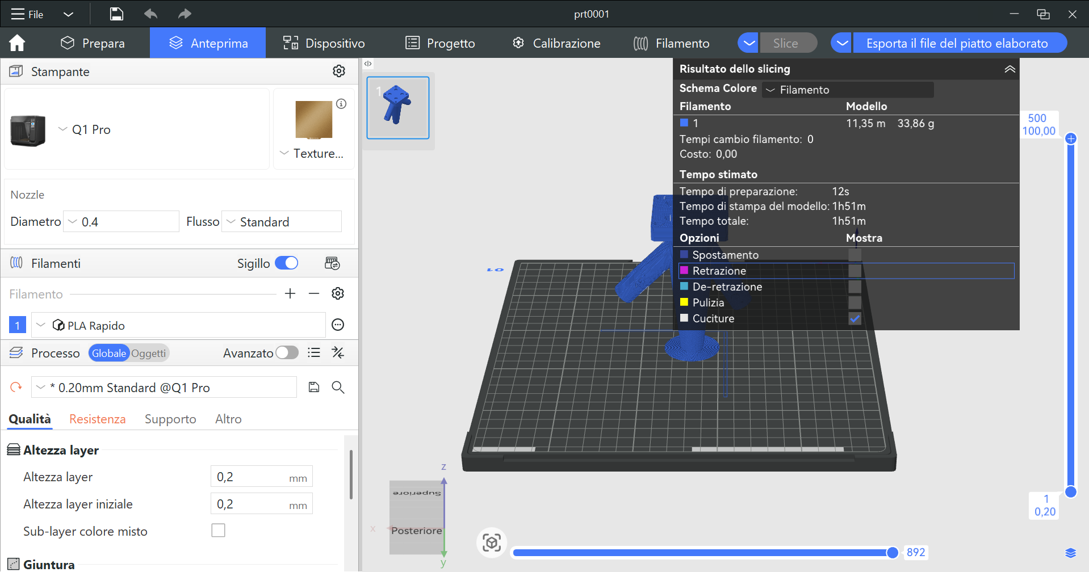This screenshot has width=1089, height=572.
Task: Open PLA Rapido more options icon
Action: 338,325
